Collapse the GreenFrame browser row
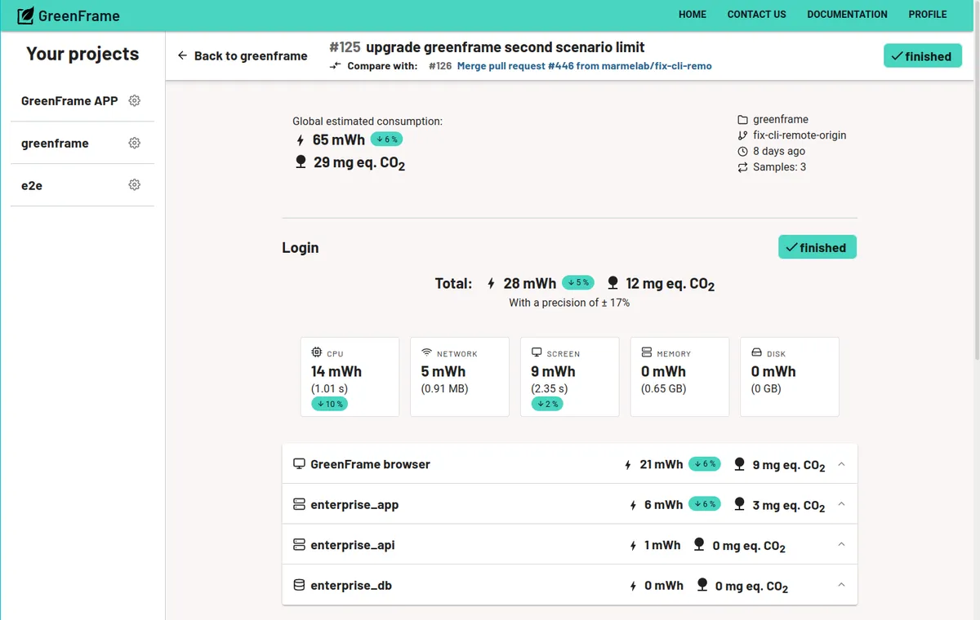980x620 pixels. point(841,463)
